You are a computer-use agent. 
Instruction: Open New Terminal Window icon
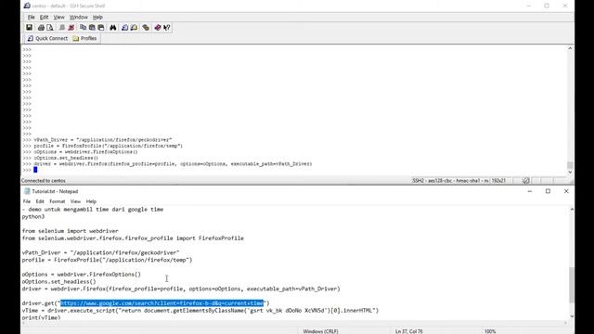point(125,28)
